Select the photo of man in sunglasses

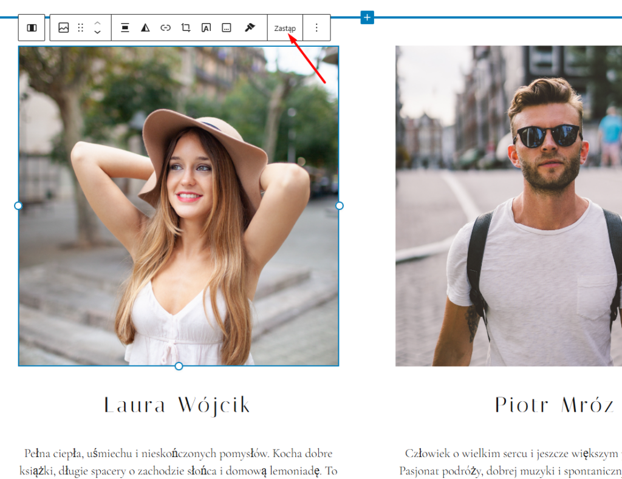tap(508, 206)
